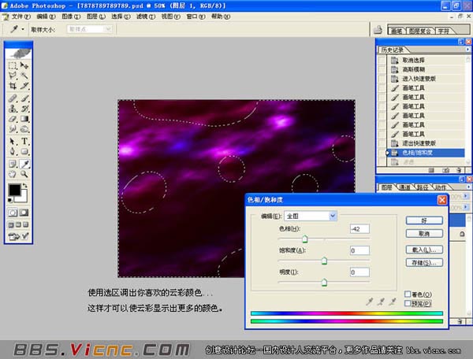Select the Clone Stamp tool

tap(13, 109)
